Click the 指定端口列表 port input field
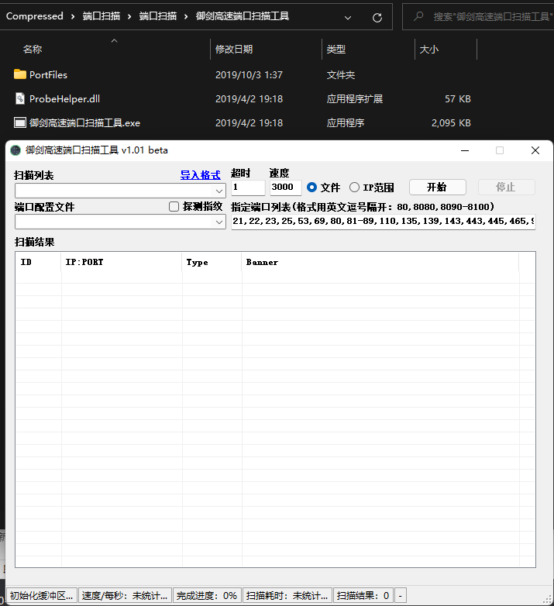 click(x=384, y=222)
